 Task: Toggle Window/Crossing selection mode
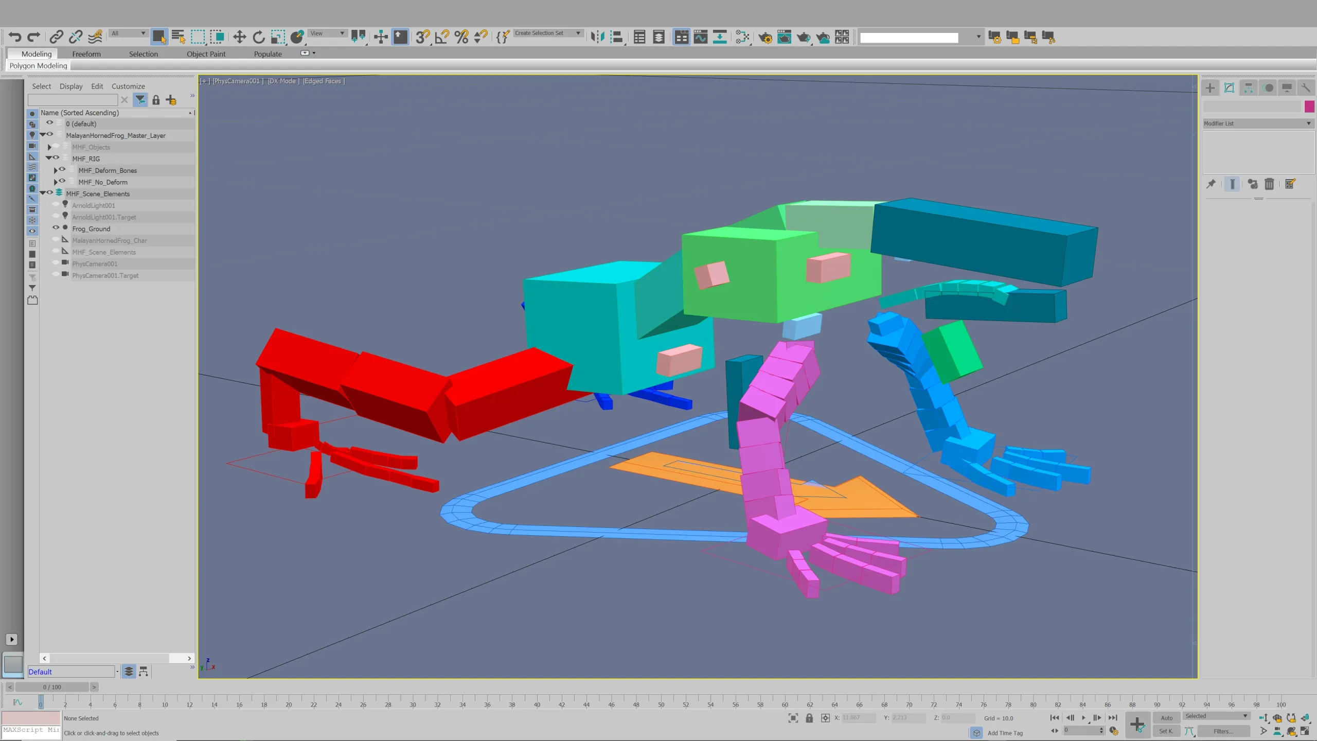217,37
